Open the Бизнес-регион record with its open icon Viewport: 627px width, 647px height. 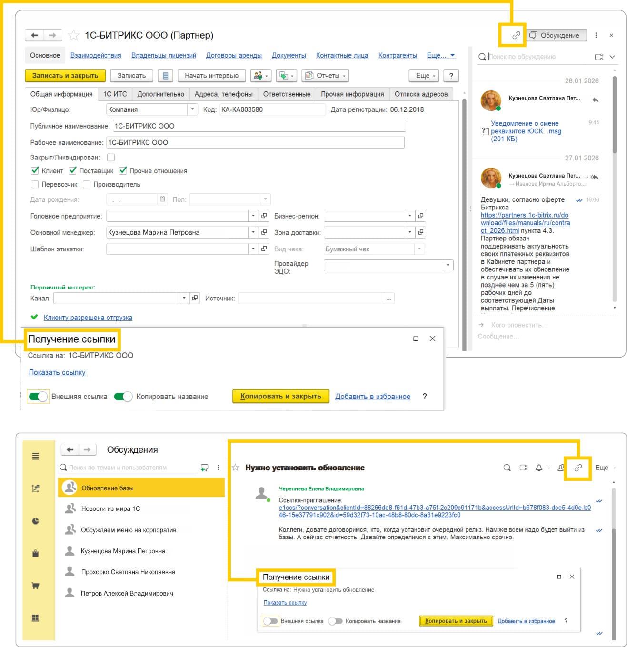coord(421,216)
